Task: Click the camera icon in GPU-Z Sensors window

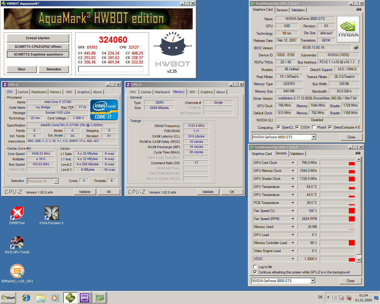Action: pyautogui.click(x=358, y=153)
